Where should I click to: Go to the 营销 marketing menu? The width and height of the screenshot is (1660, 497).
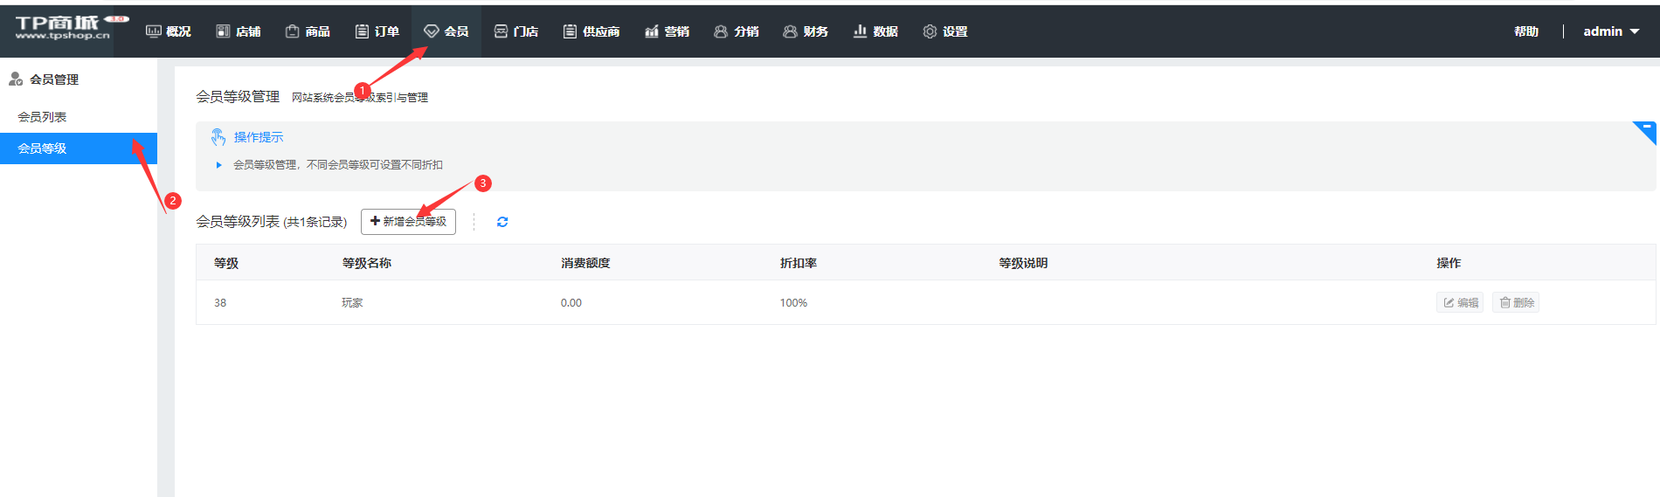(x=667, y=31)
